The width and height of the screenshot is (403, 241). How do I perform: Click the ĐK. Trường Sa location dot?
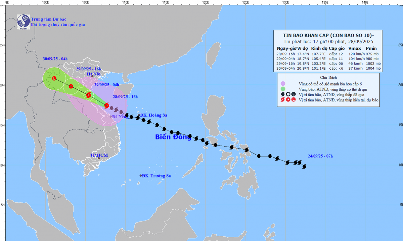point(141,176)
